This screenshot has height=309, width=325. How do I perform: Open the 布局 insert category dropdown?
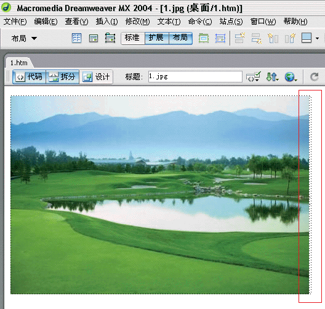[x=24, y=39]
